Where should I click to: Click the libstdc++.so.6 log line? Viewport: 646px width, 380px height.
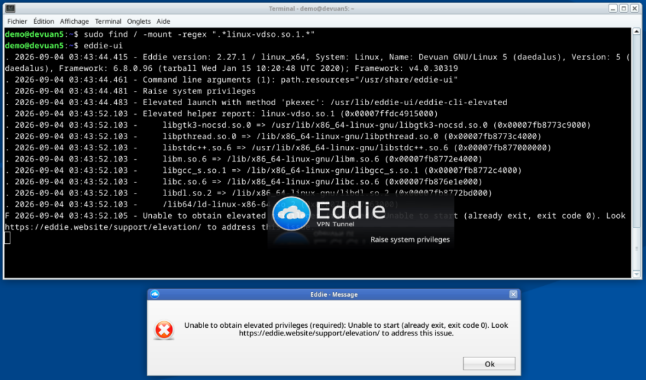click(x=278, y=148)
